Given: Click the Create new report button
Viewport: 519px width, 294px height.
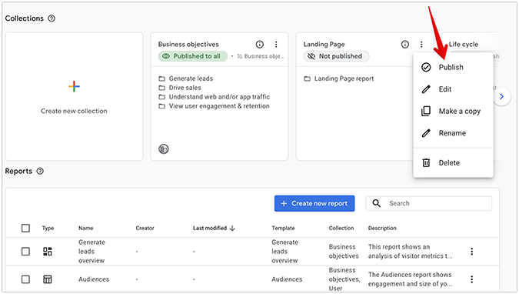Looking at the screenshot, I should pyautogui.click(x=314, y=203).
